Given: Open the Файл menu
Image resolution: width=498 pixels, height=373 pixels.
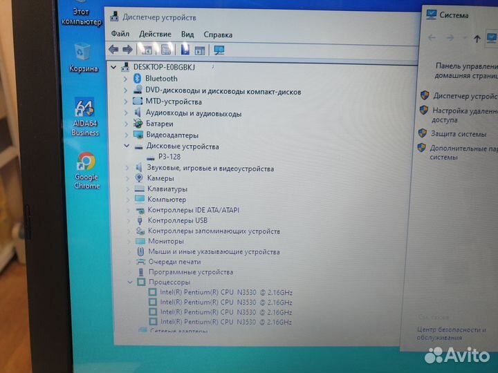Looking at the screenshot, I should (120, 34).
